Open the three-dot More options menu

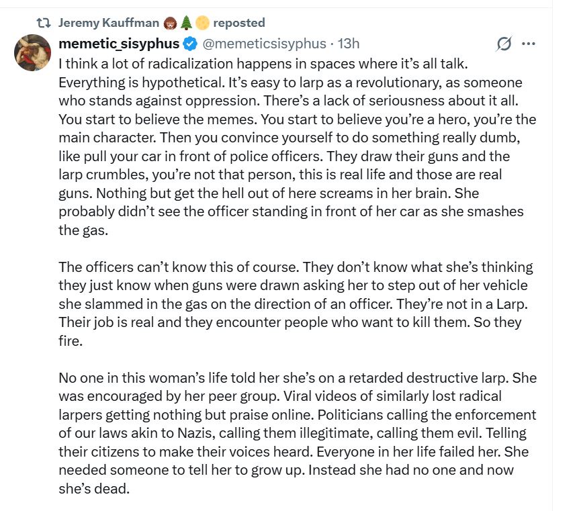coord(529,44)
